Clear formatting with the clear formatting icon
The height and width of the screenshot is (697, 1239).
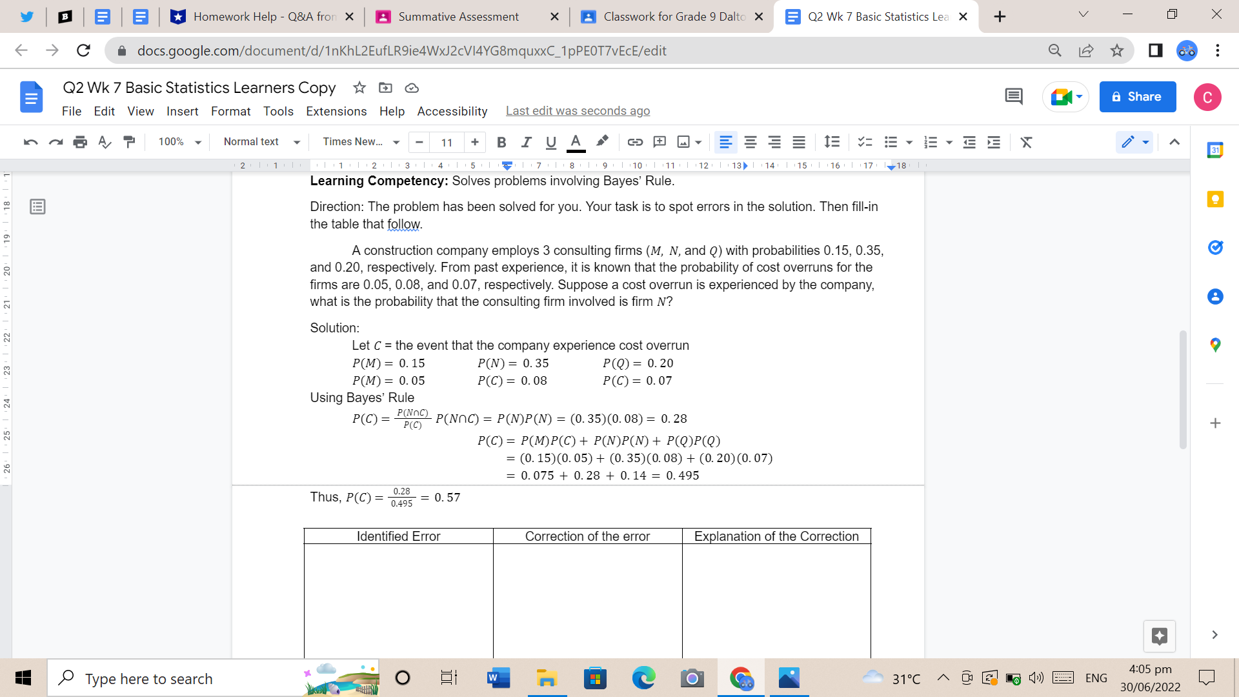pos(1027,142)
